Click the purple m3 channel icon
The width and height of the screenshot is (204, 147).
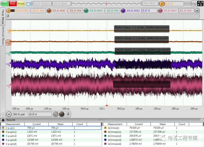point(123,11)
